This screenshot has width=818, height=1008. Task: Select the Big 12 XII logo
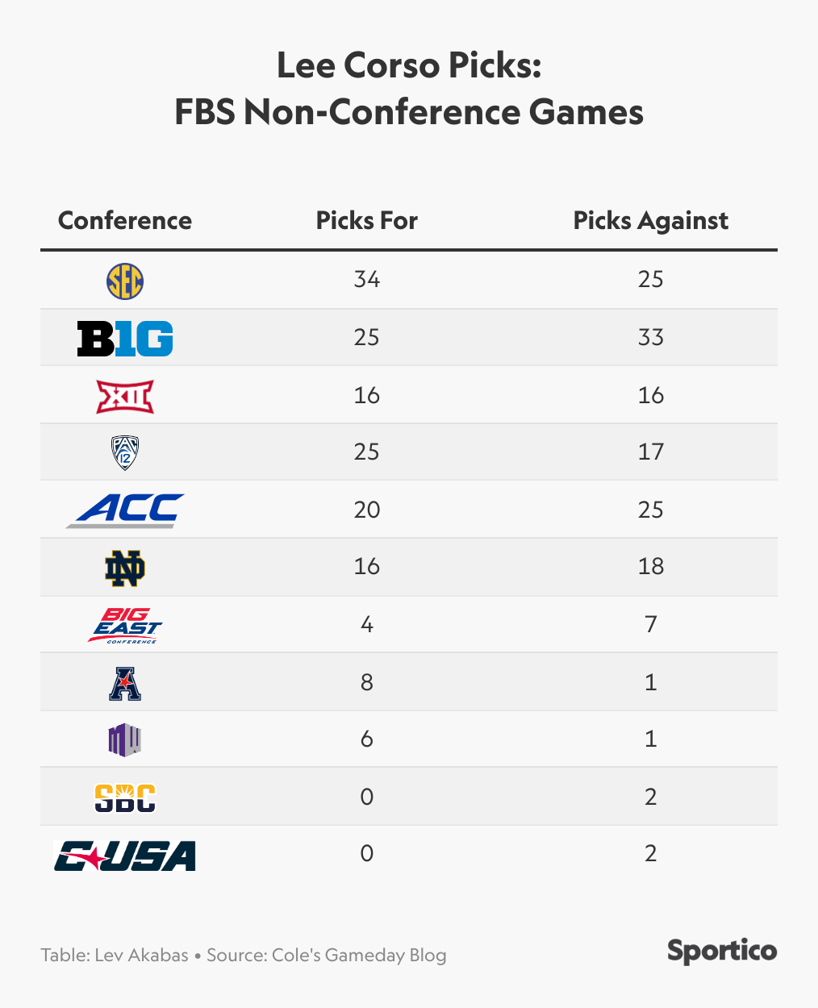pyautogui.click(x=125, y=396)
